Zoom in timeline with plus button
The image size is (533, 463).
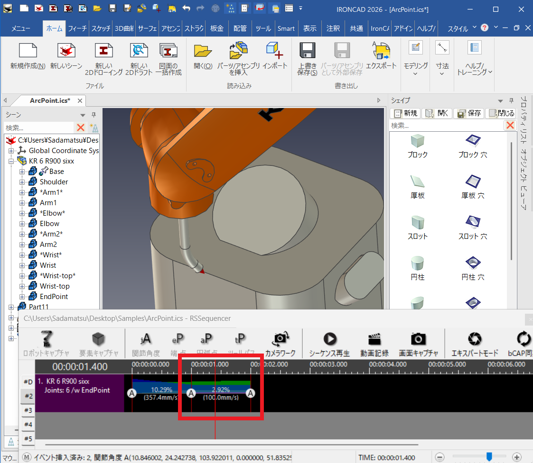click(517, 457)
